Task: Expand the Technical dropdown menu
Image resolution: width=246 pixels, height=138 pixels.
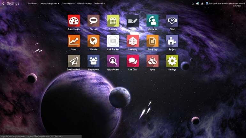Action: (x=99, y=4)
